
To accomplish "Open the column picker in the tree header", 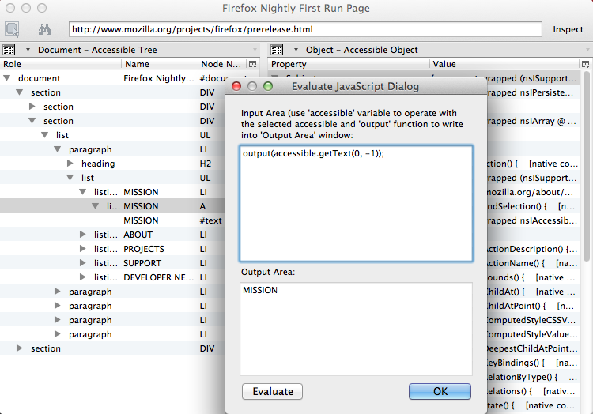I will [253, 64].
